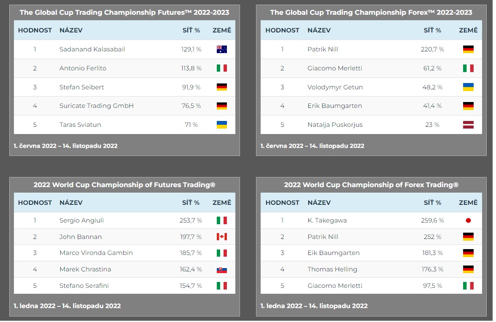
Task: Click Latvia flag beside Natalja Puskorjus
Action: 468,124
